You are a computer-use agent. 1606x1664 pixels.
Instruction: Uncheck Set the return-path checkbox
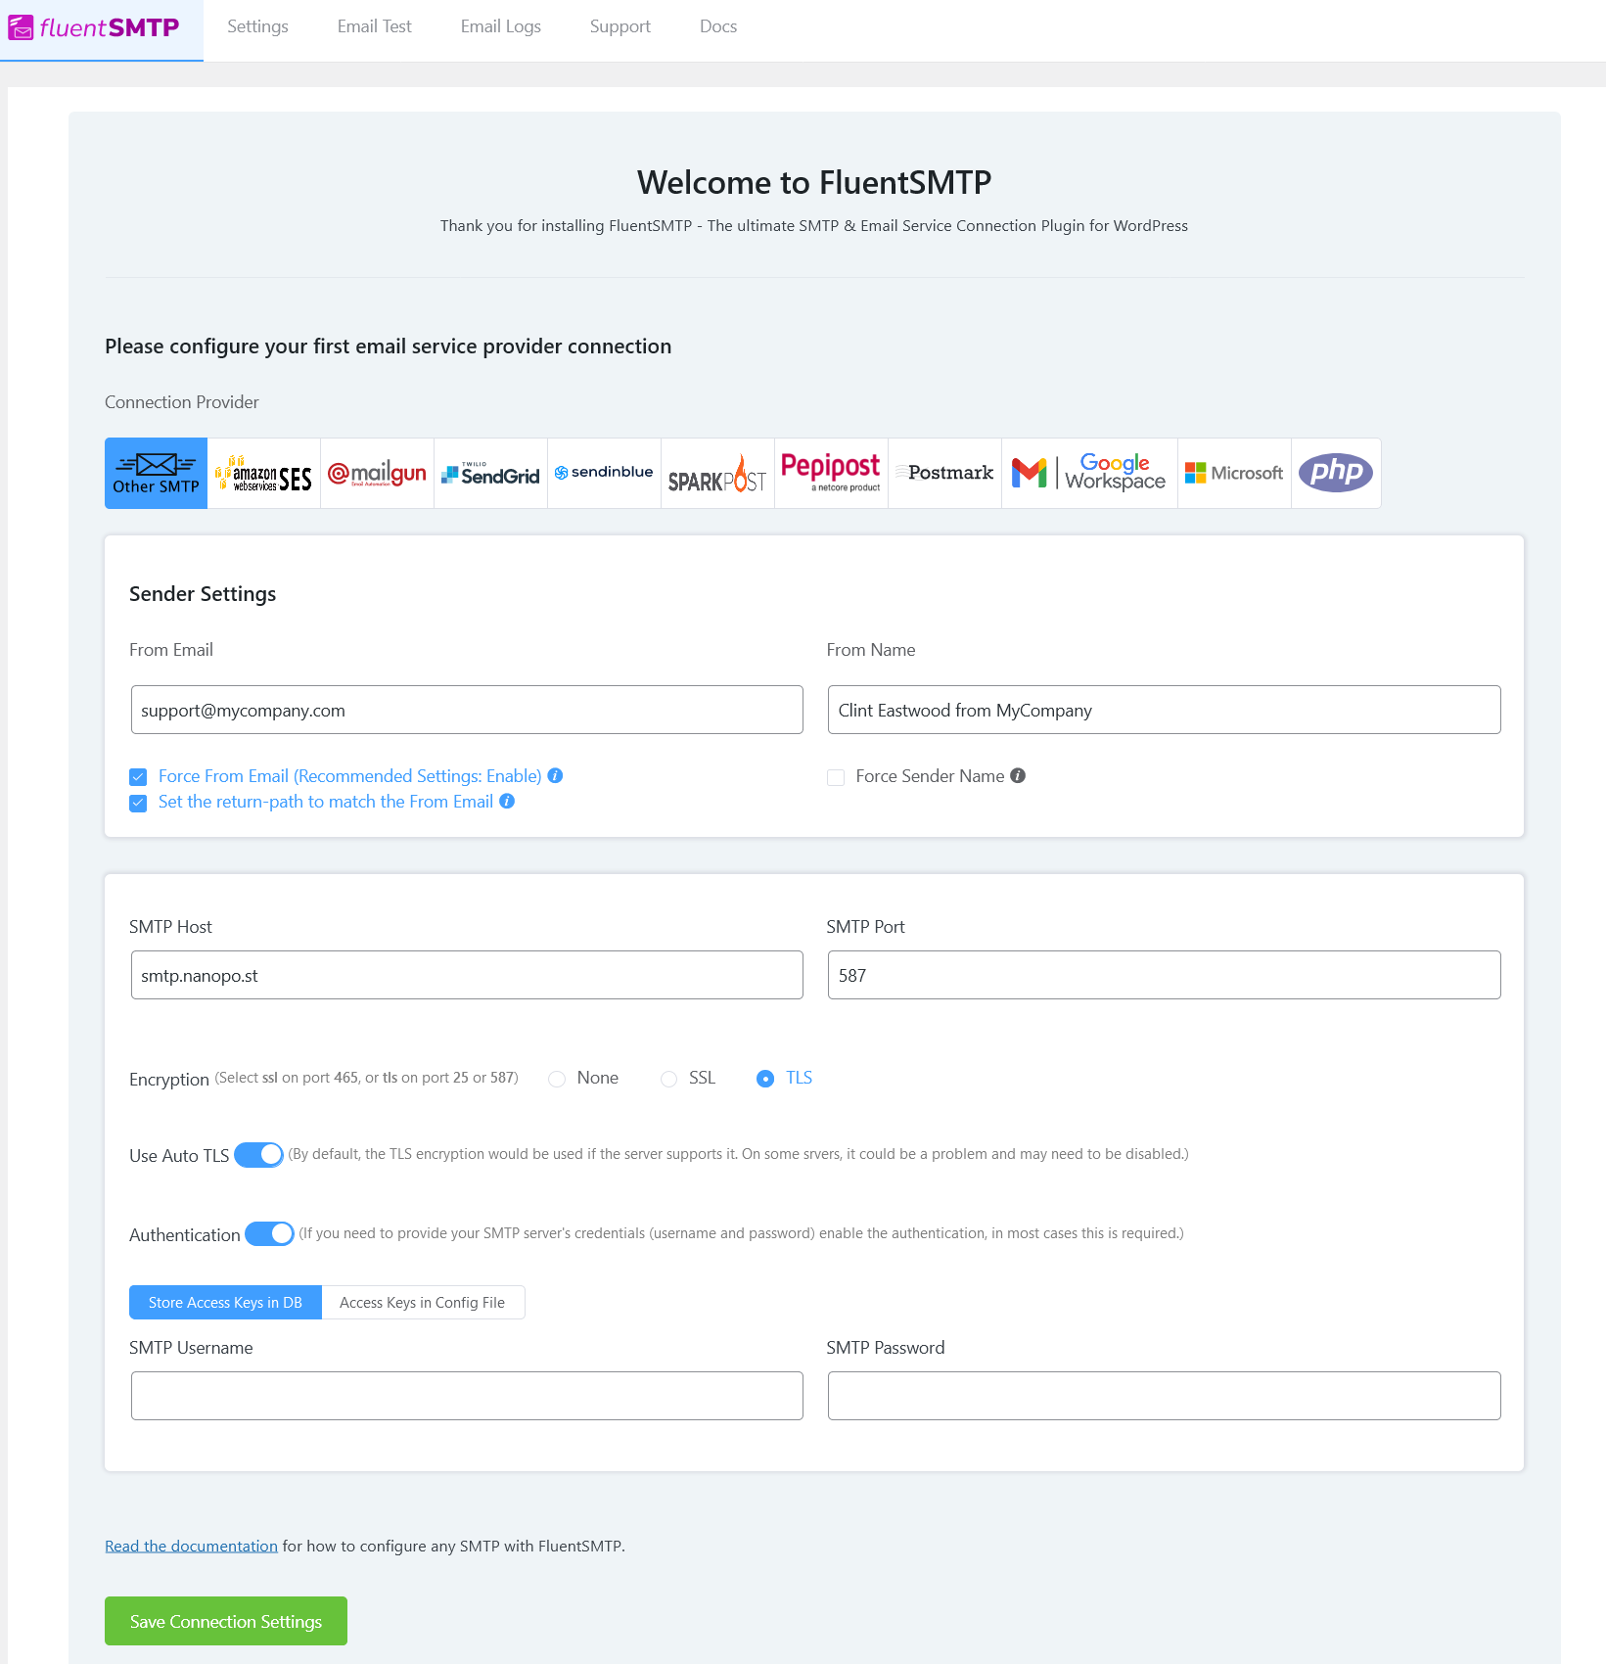(x=138, y=803)
